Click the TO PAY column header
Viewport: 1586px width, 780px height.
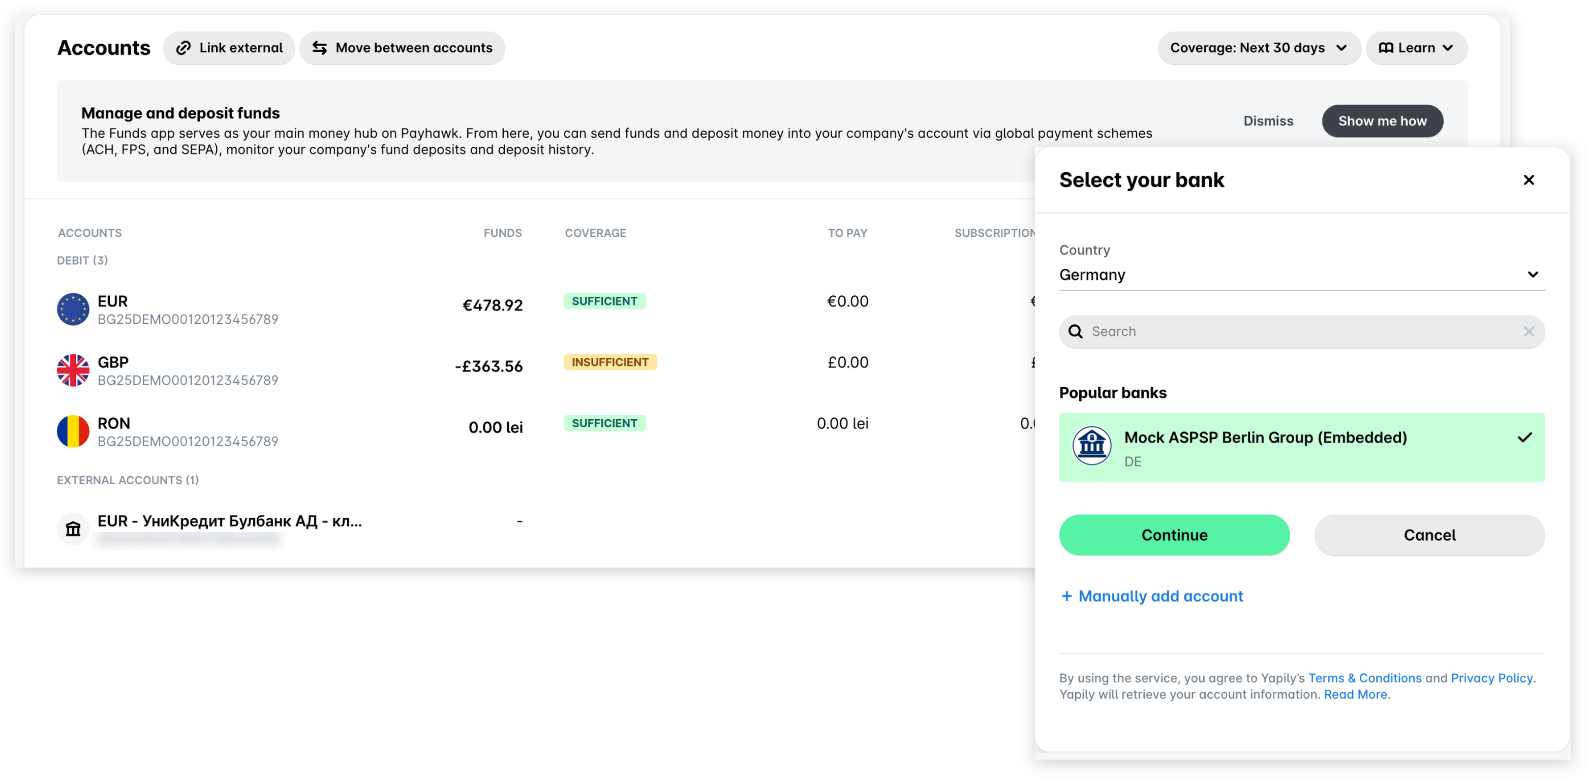coord(847,233)
